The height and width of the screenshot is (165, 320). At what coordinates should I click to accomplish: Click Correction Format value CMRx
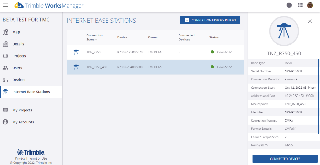[x=288, y=120]
